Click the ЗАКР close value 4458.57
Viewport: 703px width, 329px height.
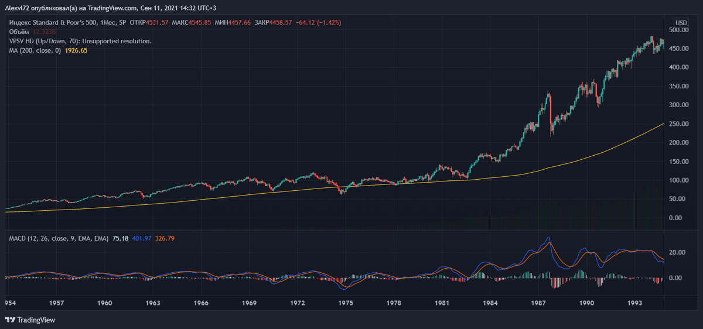279,22
